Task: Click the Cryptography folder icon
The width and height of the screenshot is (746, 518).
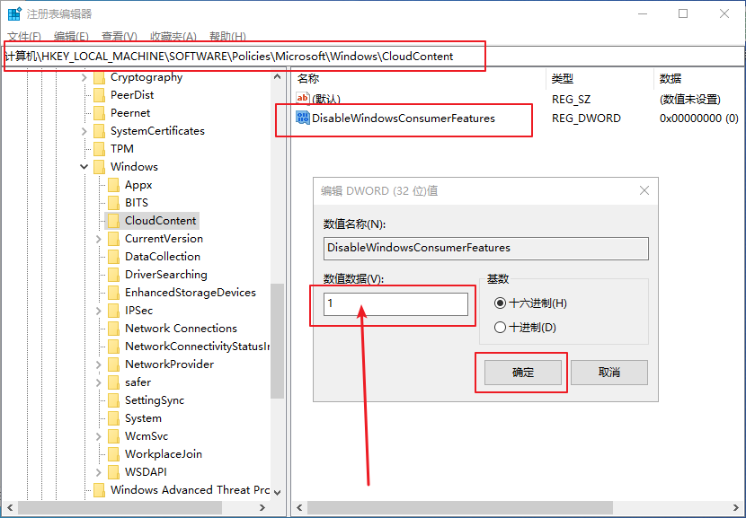Action: point(99,77)
